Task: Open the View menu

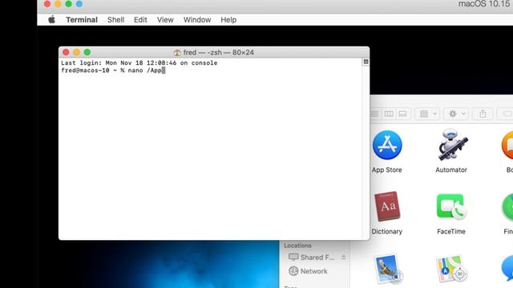Action: [x=165, y=20]
